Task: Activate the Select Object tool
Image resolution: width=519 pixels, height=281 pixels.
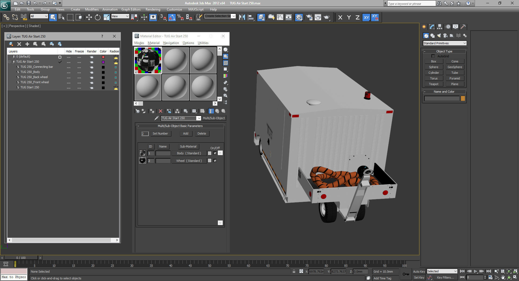Action: (53, 17)
